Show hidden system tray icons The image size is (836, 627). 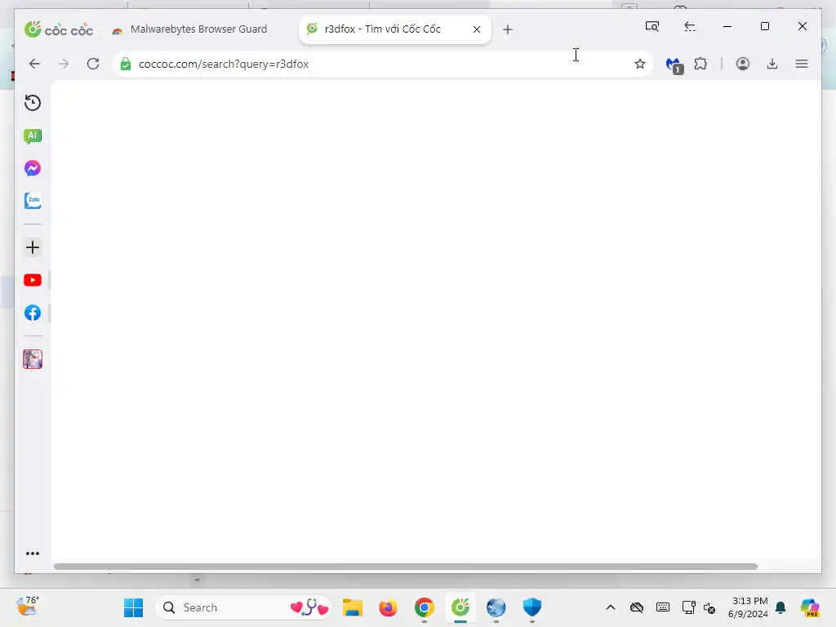coord(611,607)
